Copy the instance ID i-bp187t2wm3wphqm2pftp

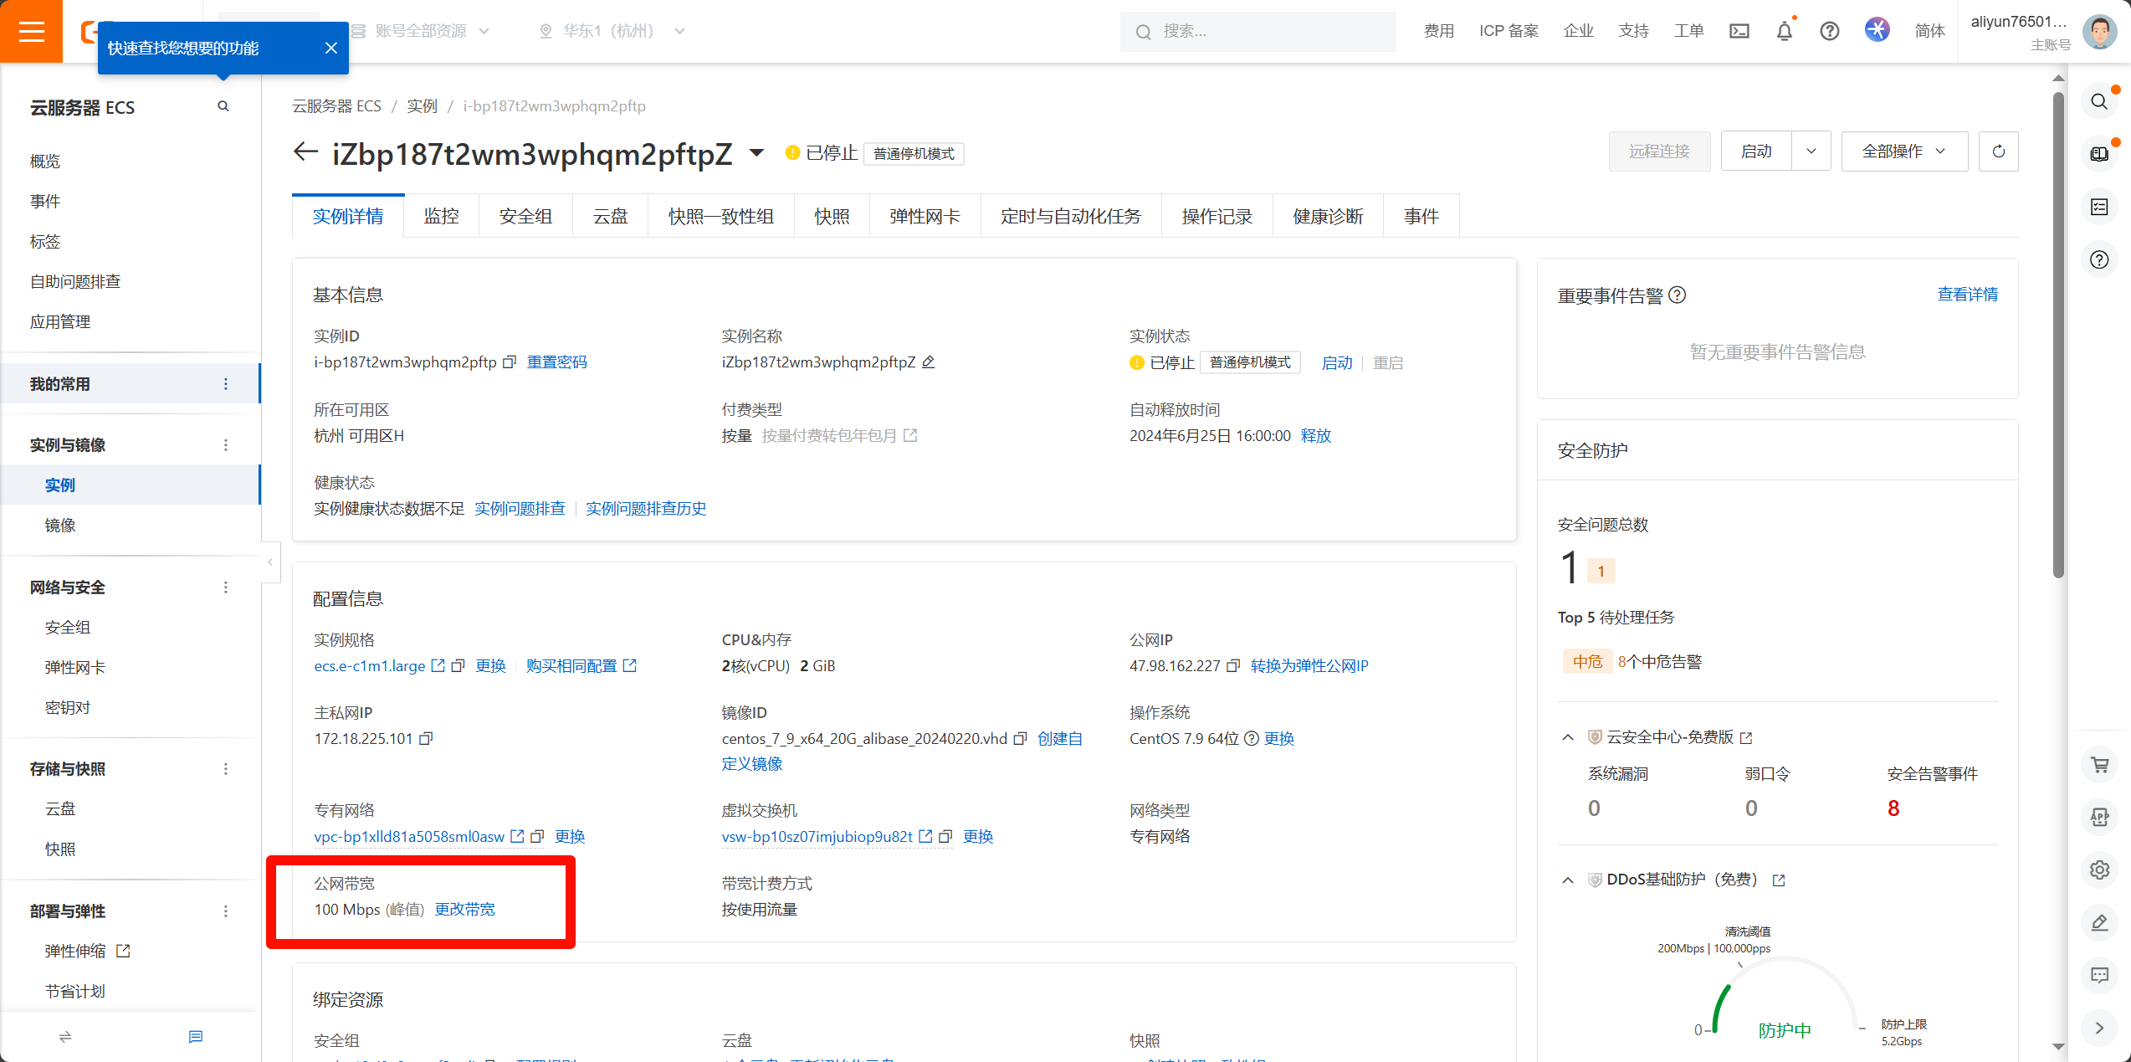pos(509,362)
